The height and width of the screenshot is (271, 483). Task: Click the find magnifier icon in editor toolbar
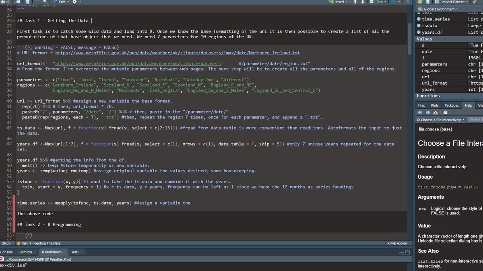[46, 2]
